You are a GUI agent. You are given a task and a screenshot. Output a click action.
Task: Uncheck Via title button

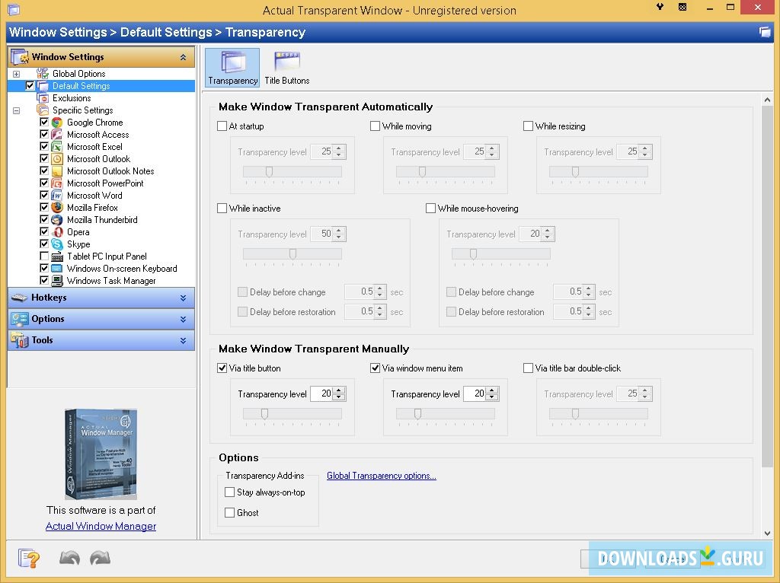pyautogui.click(x=222, y=368)
